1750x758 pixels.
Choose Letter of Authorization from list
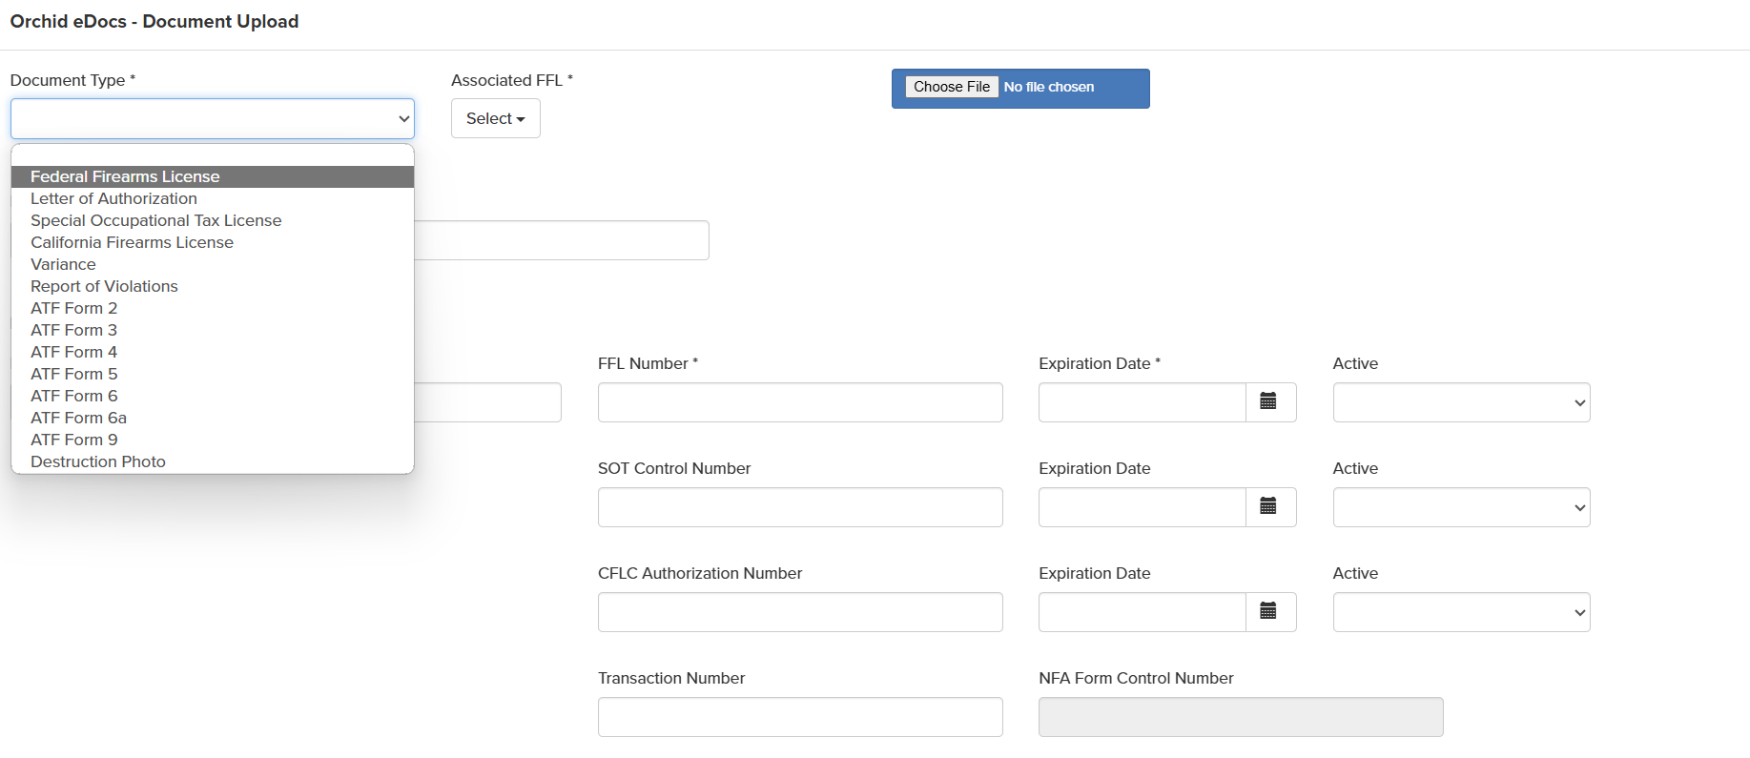pos(113,198)
